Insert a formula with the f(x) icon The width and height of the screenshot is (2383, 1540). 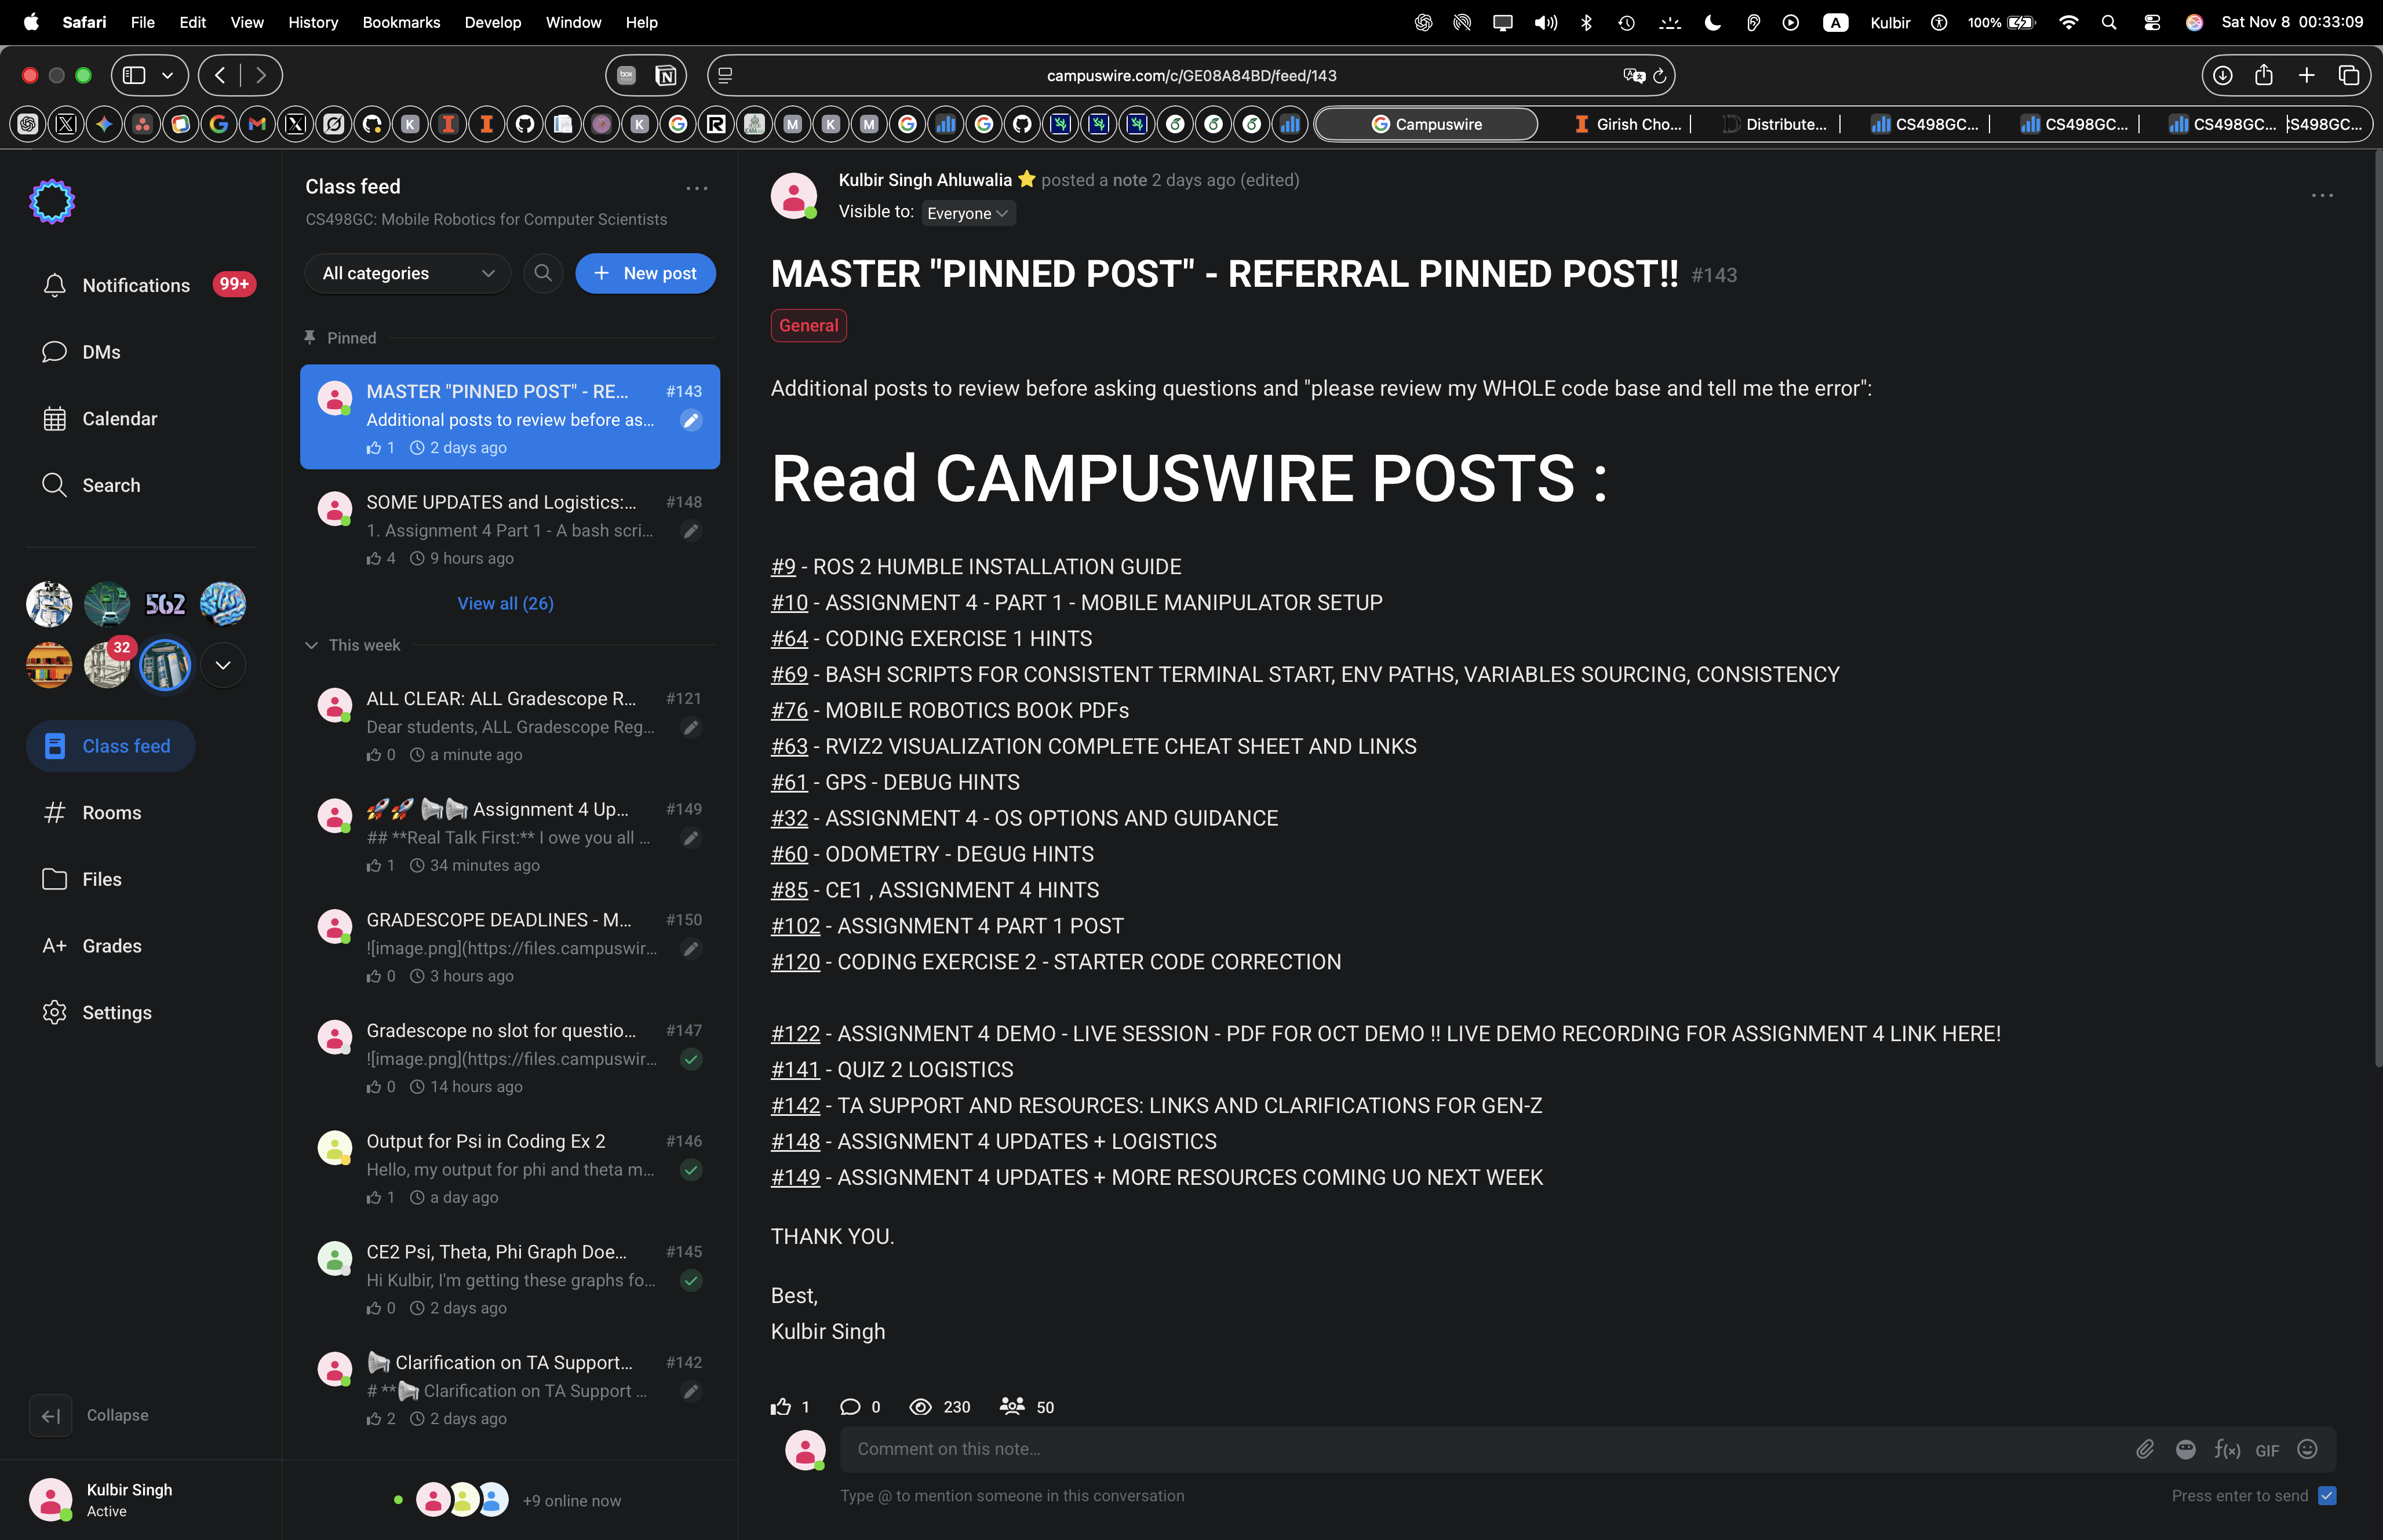(x=2227, y=1450)
